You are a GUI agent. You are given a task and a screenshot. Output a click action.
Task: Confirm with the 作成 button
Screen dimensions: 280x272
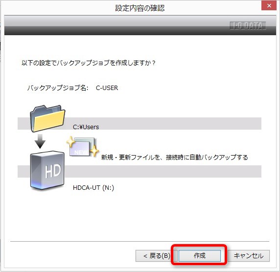tap(200, 255)
